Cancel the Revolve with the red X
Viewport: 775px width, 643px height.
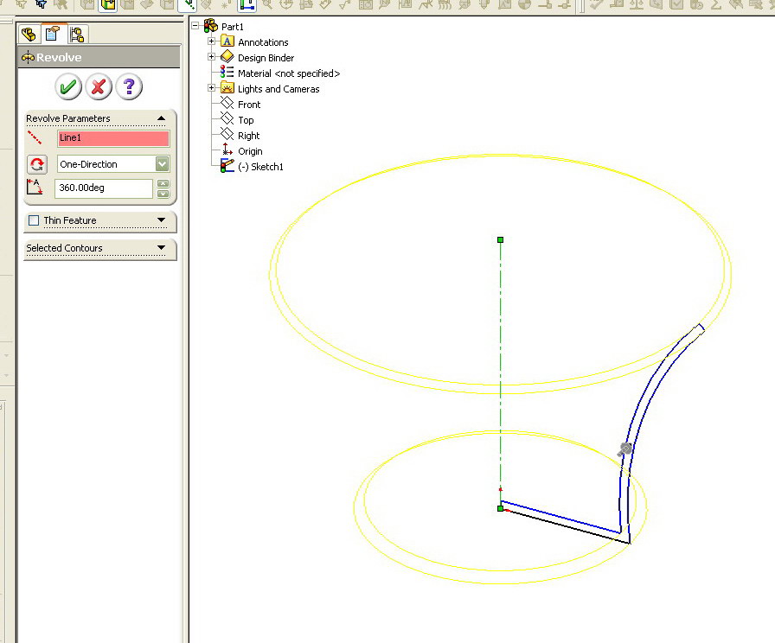(x=99, y=86)
